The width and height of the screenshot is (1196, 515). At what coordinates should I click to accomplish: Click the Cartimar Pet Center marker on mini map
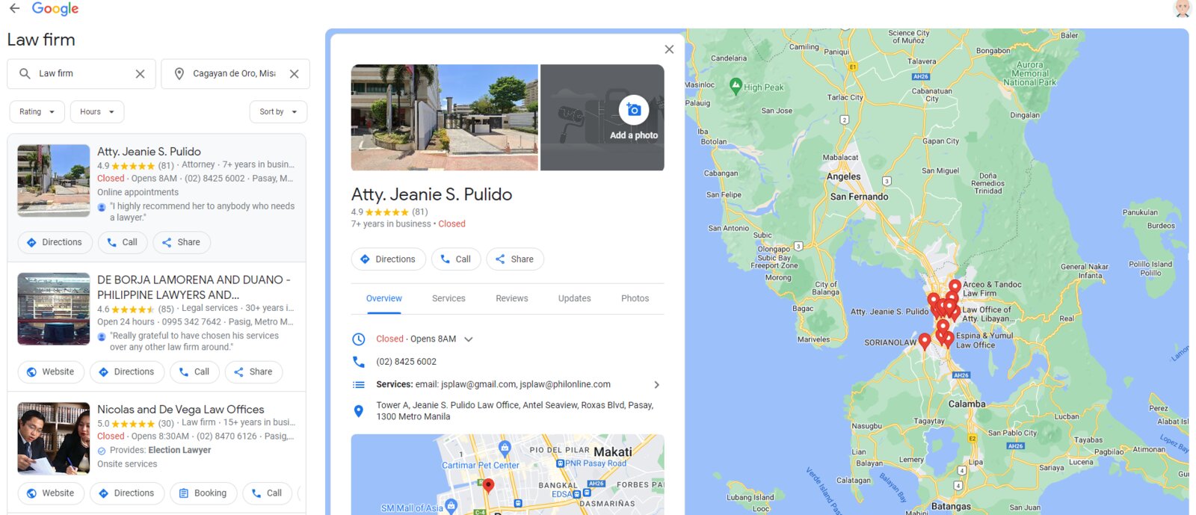tap(505, 448)
